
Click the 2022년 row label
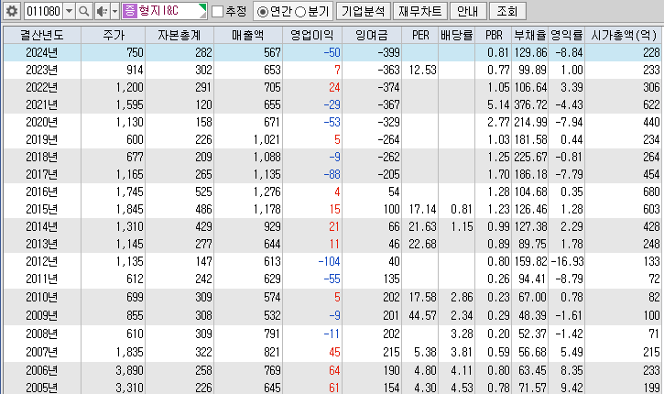[x=41, y=87]
